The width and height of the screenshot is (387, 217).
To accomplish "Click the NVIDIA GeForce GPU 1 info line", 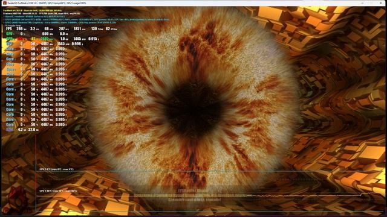I will pos(86,19).
